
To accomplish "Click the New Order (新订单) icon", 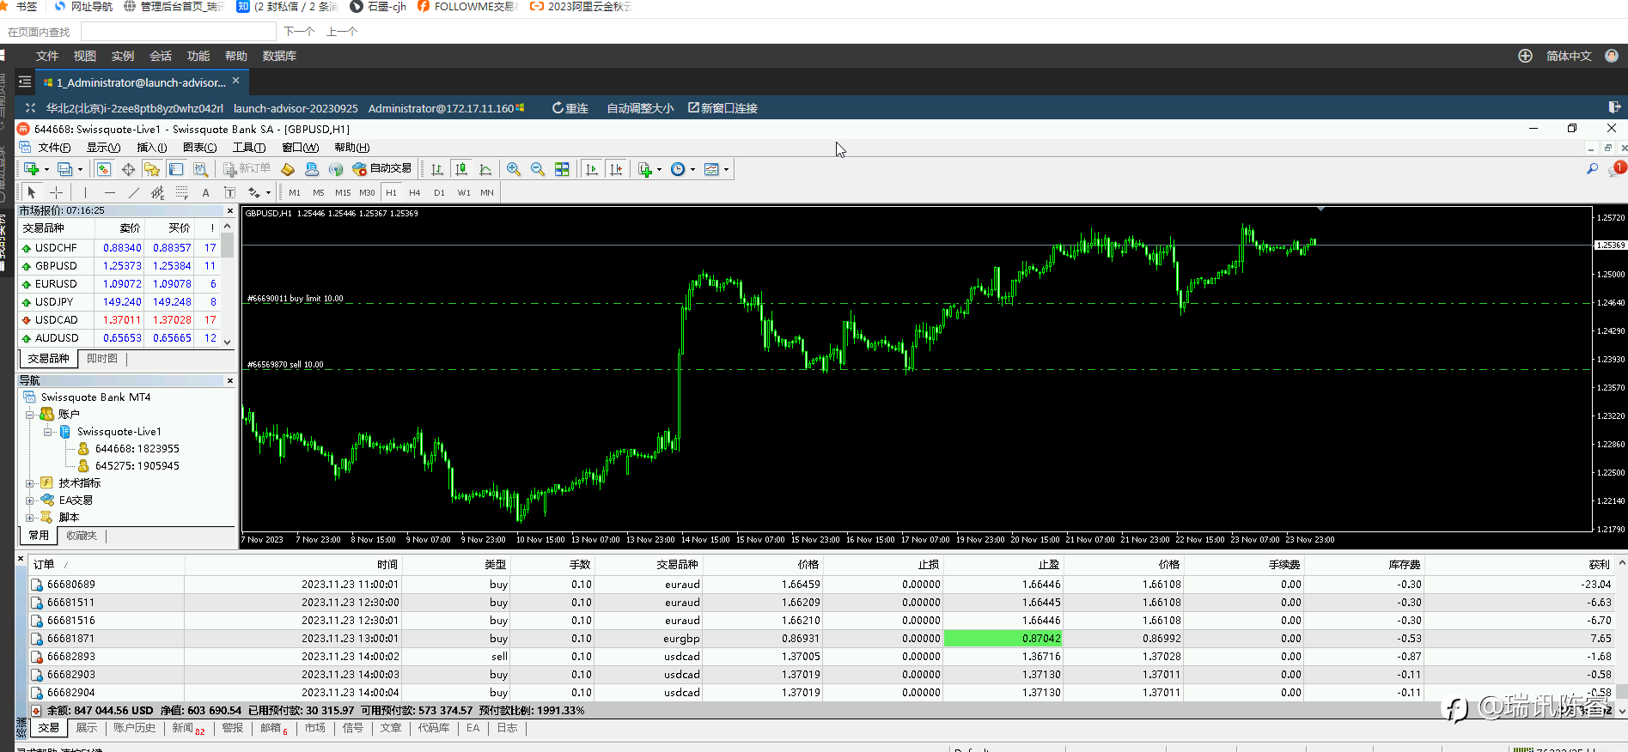I will coord(247,169).
